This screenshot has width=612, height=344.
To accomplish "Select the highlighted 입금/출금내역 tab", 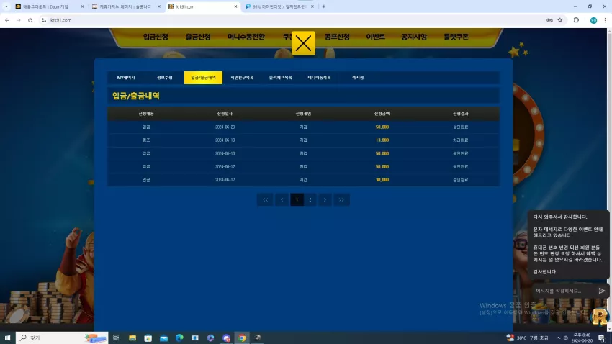I will click(x=203, y=78).
